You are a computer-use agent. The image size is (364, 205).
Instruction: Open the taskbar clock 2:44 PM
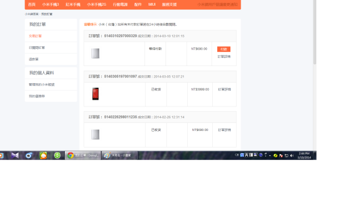coord(304,155)
